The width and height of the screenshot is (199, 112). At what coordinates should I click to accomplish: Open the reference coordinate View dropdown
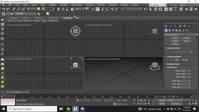click(x=80, y=9)
